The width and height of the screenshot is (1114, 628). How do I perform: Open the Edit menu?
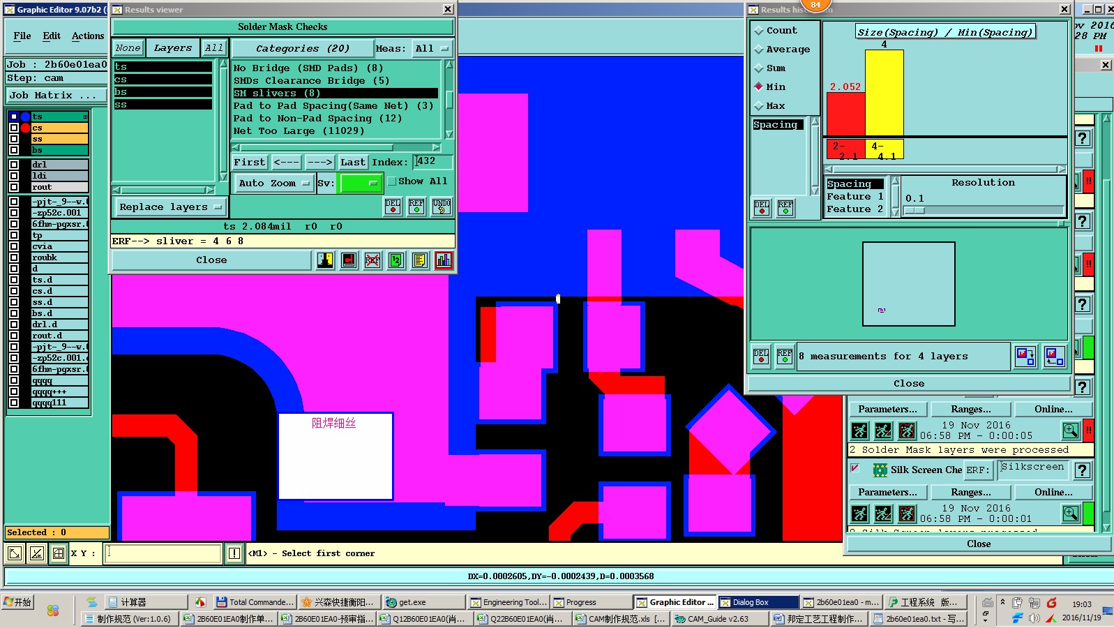[52, 36]
